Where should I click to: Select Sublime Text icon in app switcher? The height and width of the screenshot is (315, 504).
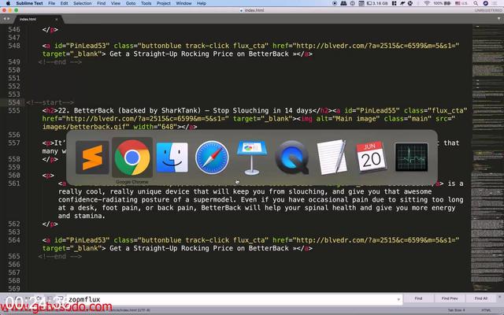pyautogui.click(x=92, y=157)
